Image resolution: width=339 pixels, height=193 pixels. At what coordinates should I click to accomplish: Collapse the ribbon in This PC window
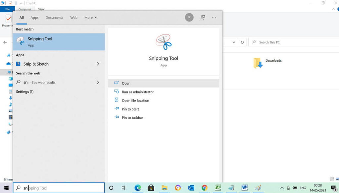(333, 9)
